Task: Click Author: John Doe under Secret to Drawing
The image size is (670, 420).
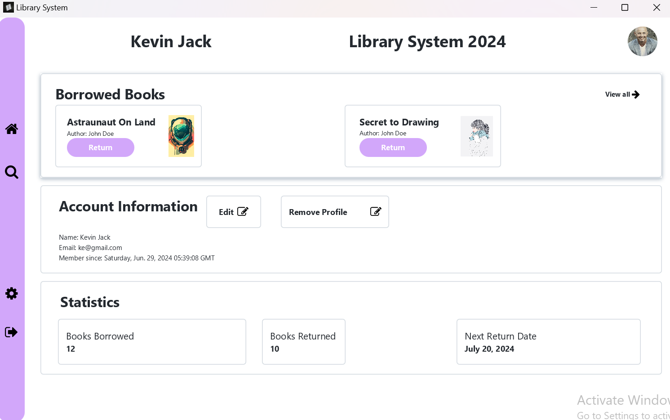Action: point(383,133)
